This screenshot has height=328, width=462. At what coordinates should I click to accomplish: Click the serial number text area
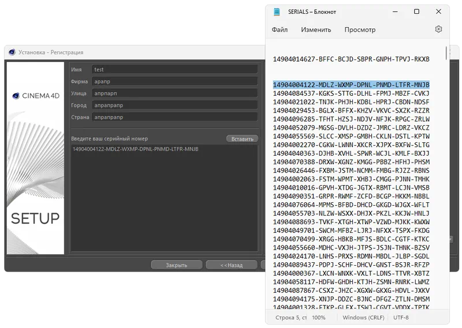pos(165,198)
